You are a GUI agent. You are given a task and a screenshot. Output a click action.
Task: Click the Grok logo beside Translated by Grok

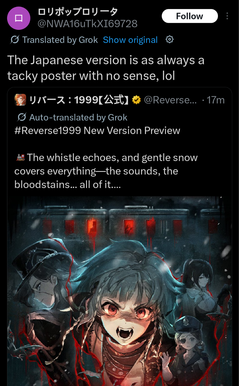(15, 40)
